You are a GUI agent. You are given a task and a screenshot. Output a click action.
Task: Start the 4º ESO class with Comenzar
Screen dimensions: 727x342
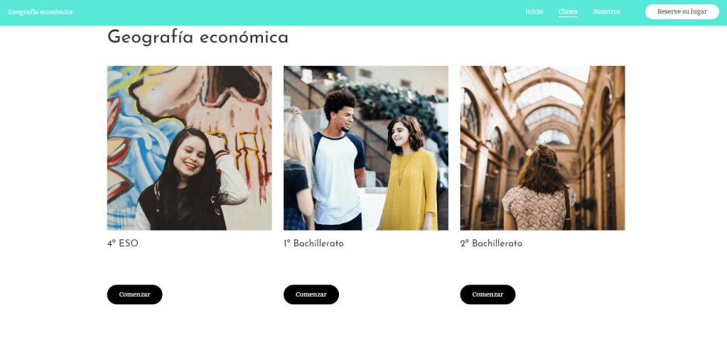click(134, 294)
